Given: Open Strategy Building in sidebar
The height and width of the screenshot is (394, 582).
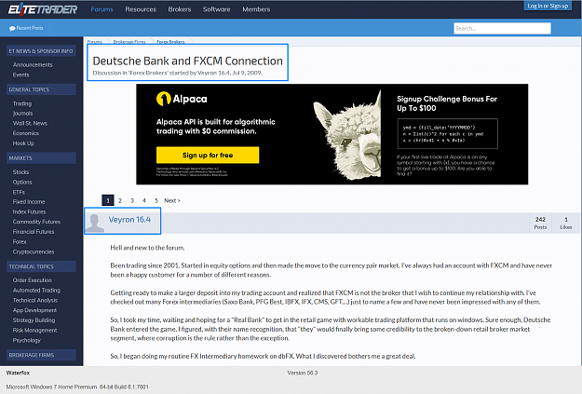Looking at the screenshot, I should click(34, 320).
